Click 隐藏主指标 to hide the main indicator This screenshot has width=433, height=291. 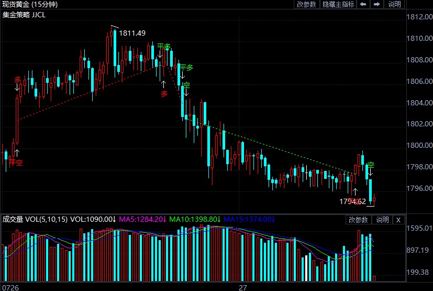pos(338,4)
